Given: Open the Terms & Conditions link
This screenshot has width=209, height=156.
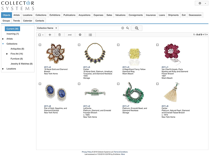Looking at the screenshot, I should 121,152.
